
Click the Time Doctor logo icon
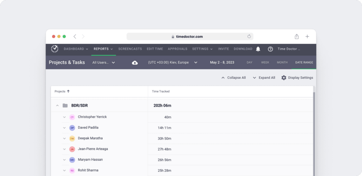coord(55,49)
